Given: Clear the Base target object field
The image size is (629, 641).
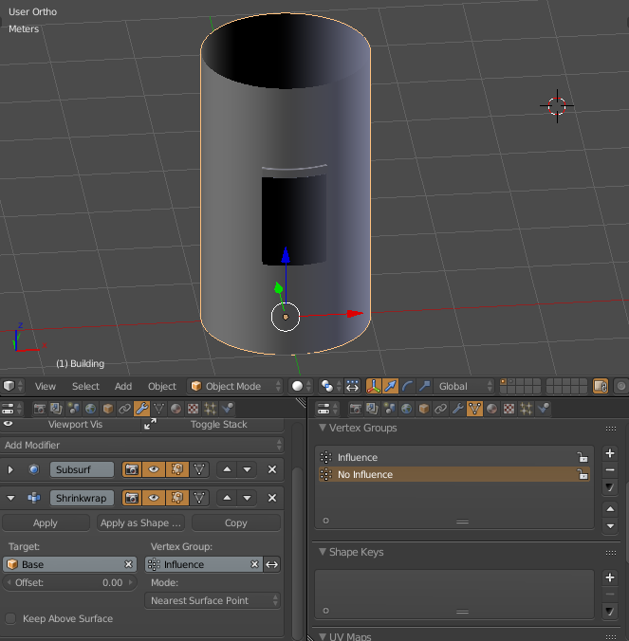Looking at the screenshot, I should [128, 564].
